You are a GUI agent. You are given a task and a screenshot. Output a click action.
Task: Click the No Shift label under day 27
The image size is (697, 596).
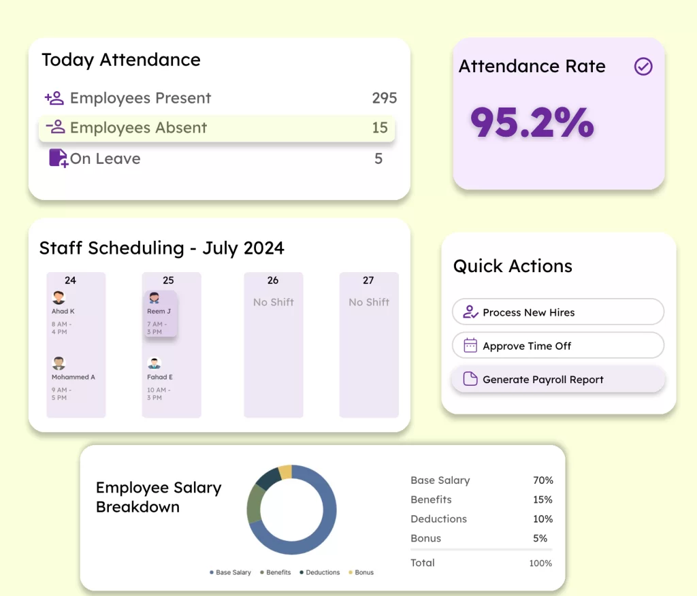pyautogui.click(x=369, y=302)
